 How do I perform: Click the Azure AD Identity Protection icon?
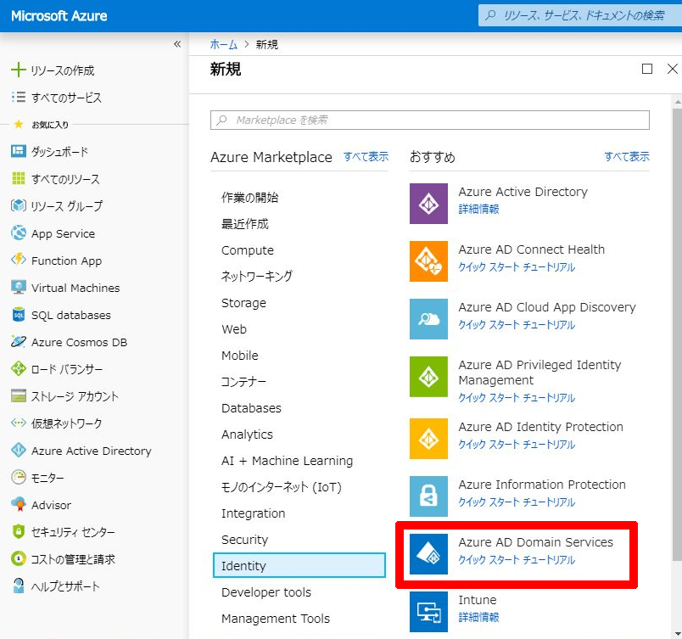[428, 438]
